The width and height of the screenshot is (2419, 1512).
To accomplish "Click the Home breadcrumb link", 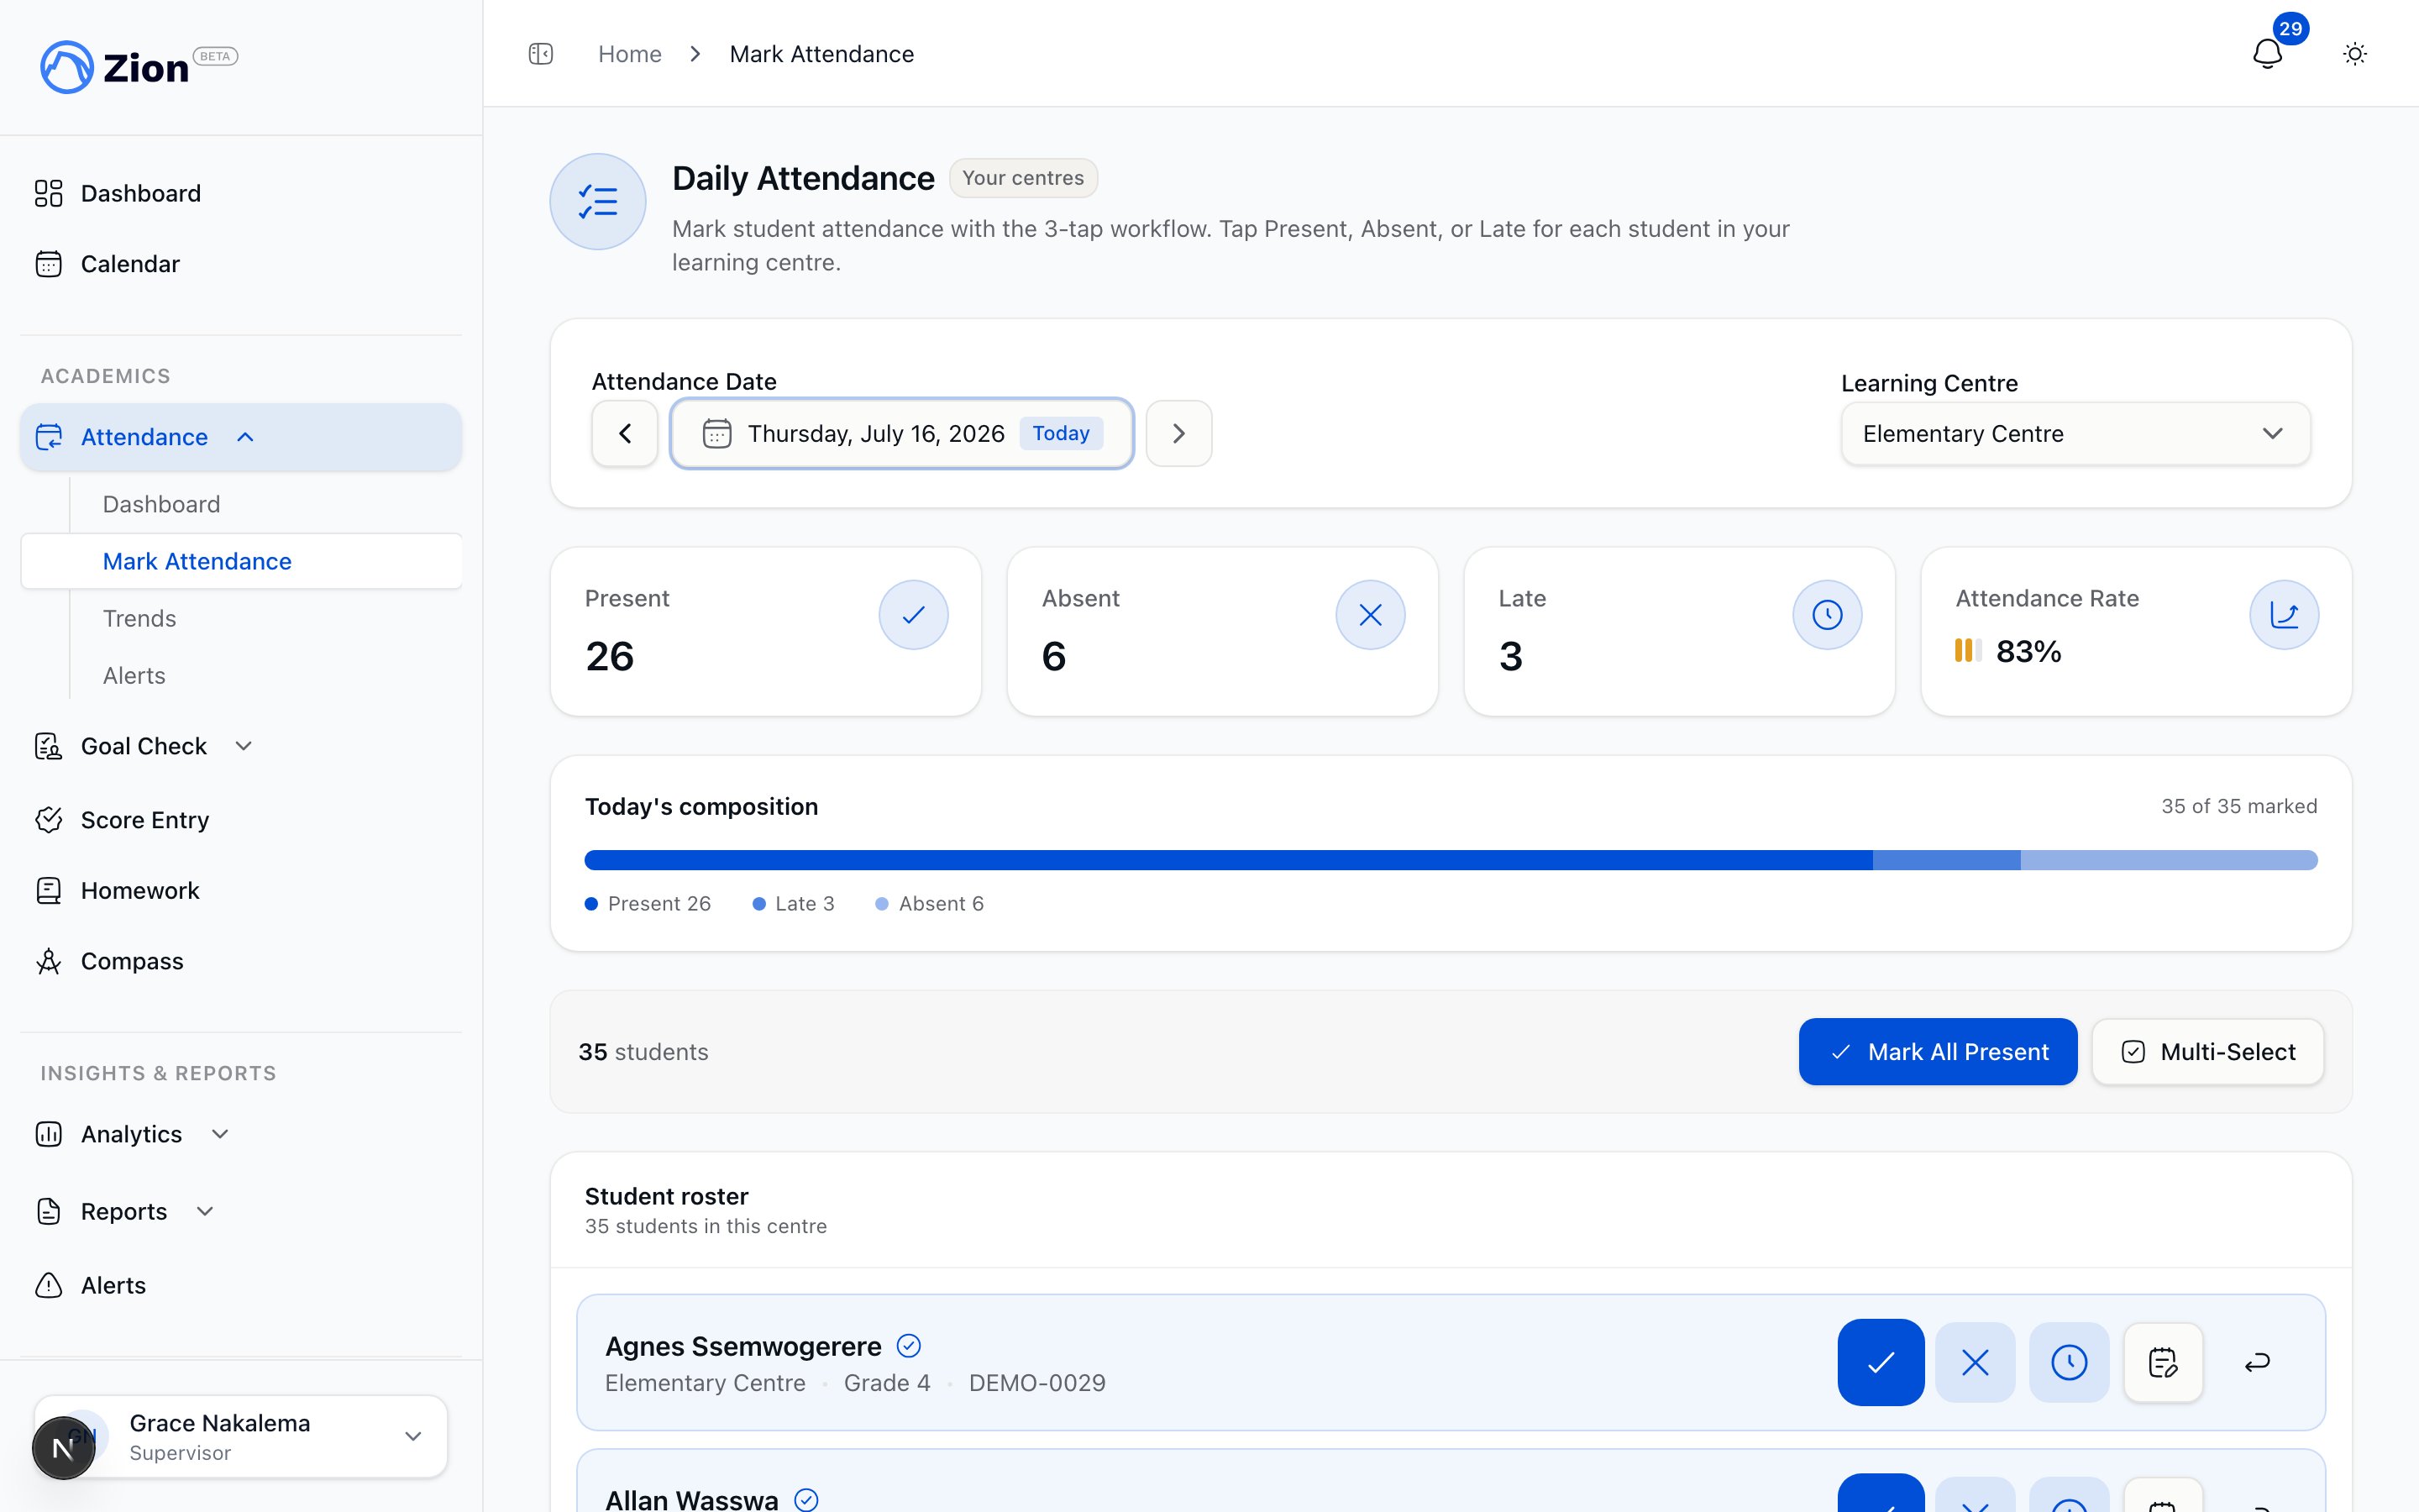I will [630, 54].
